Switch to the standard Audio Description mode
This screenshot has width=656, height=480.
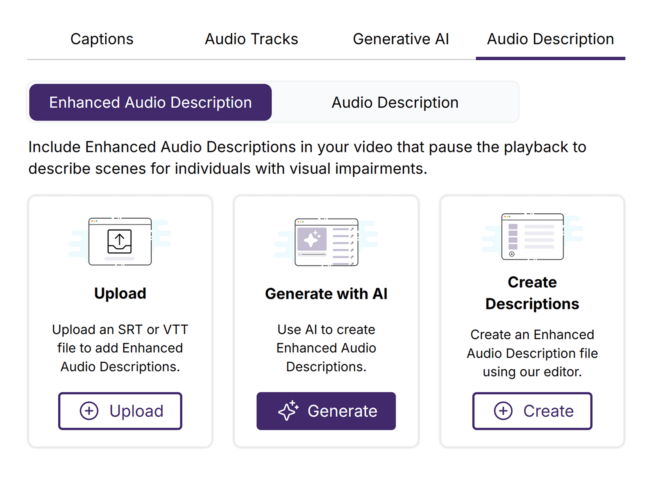[x=395, y=102]
